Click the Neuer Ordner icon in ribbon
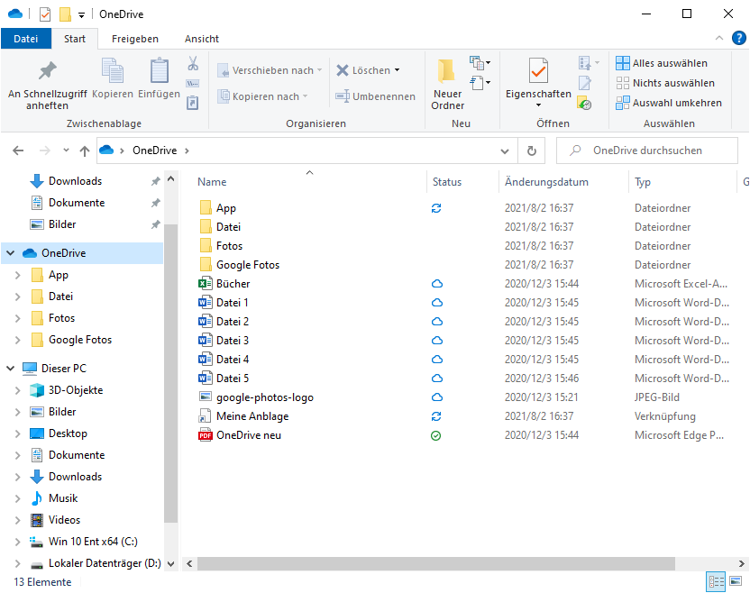This screenshot has height=593, width=750. (447, 72)
